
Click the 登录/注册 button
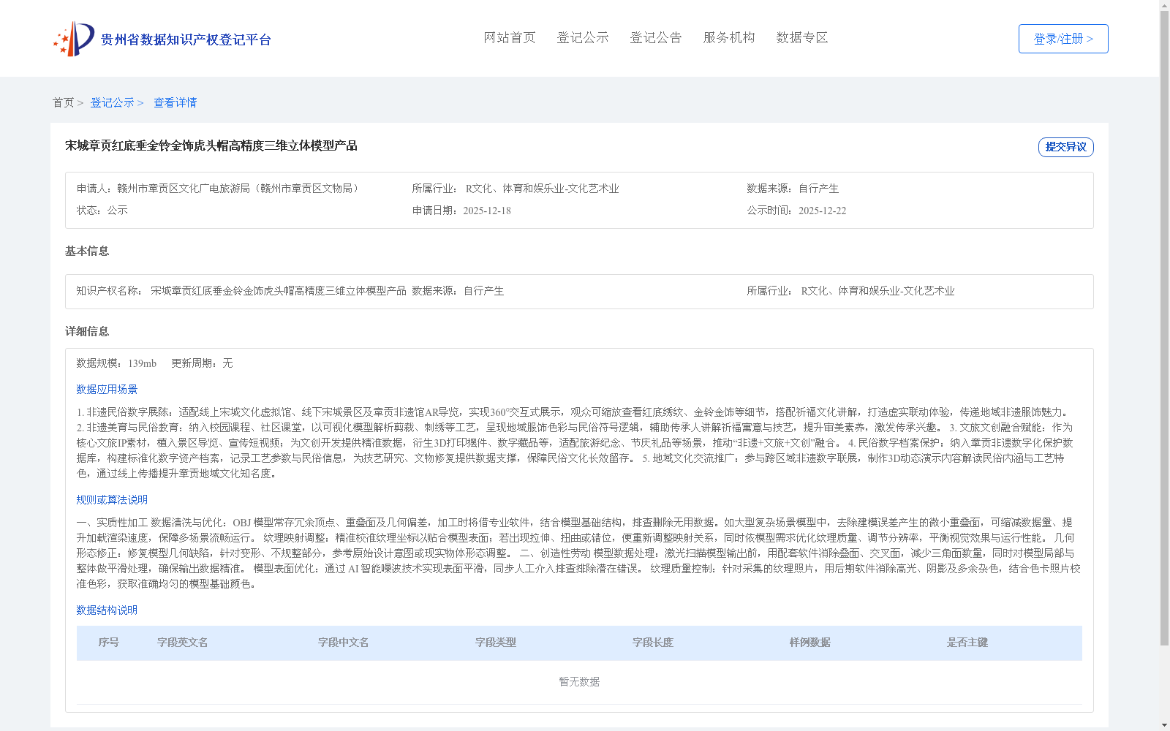(x=1063, y=39)
